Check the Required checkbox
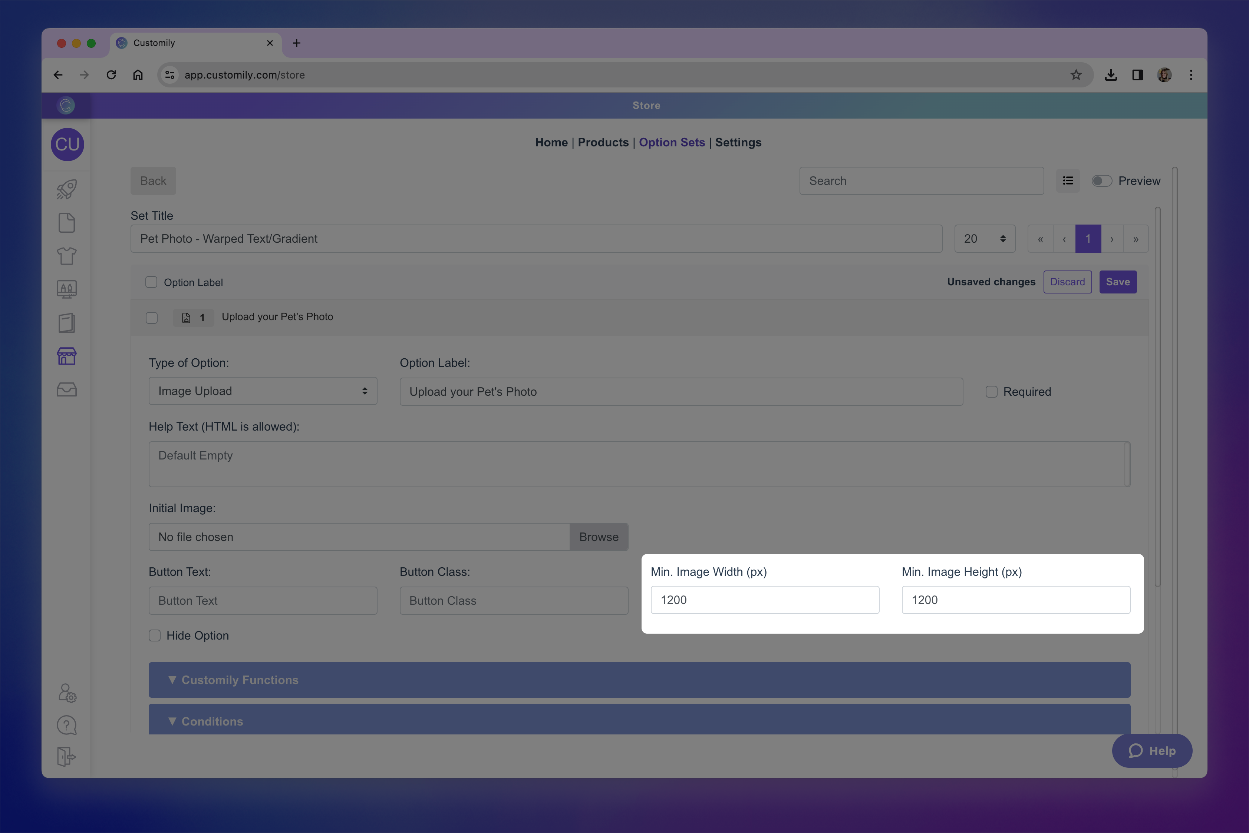The image size is (1249, 833). [x=991, y=392]
